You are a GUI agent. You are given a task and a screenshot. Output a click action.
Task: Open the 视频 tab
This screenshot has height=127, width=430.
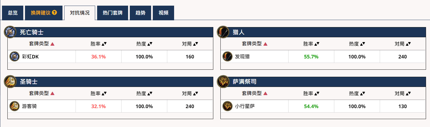163,13
